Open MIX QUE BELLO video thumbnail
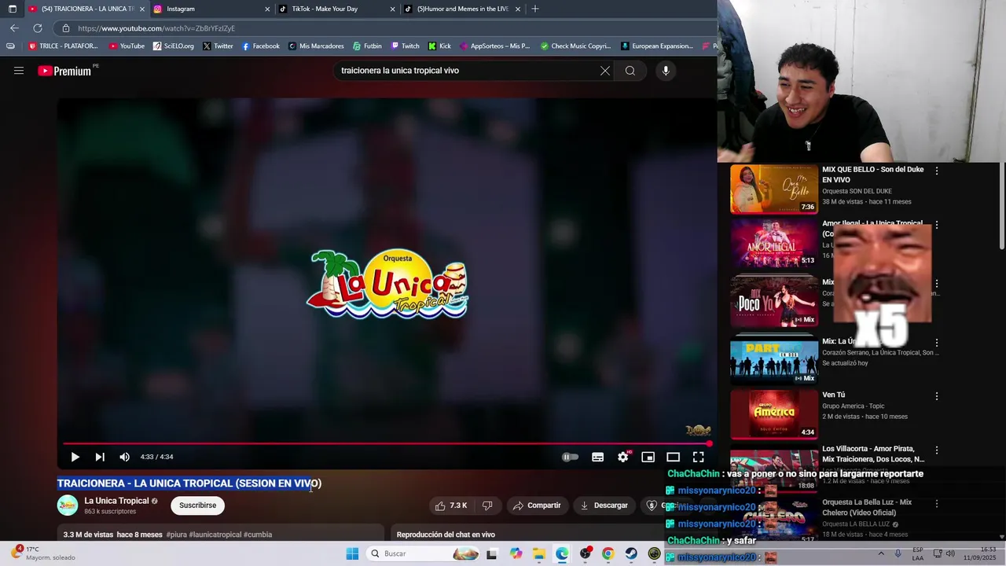The height and width of the screenshot is (566, 1006). 774,189
